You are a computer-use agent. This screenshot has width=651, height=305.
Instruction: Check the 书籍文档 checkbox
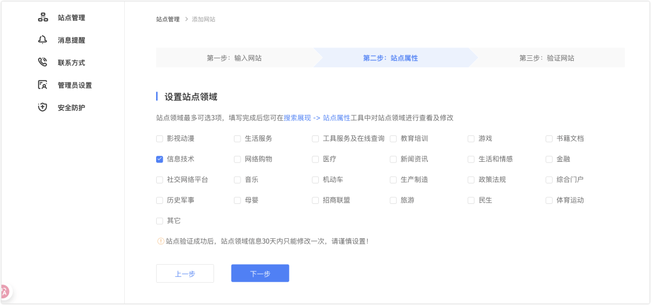pyautogui.click(x=549, y=139)
